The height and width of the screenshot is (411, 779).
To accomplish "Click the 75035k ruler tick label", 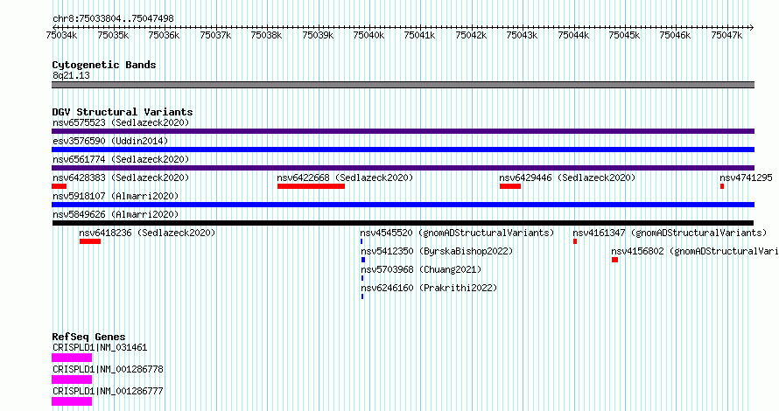I will coord(113,35).
